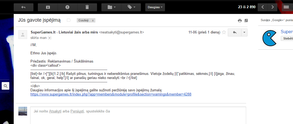Open the labels tag dropdown

coord(131,7)
